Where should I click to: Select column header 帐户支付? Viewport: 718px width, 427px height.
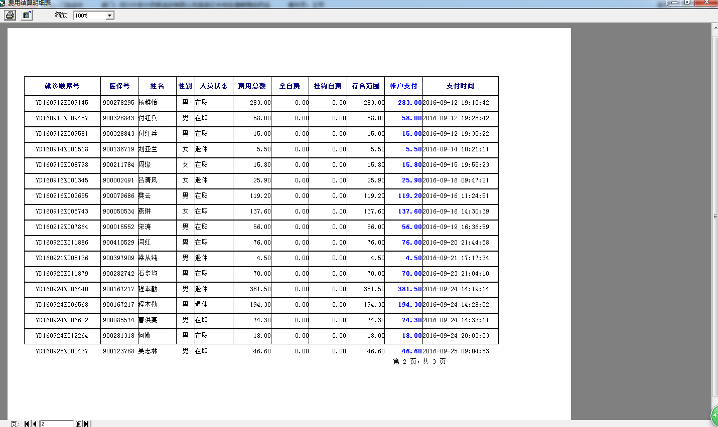(x=403, y=86)
